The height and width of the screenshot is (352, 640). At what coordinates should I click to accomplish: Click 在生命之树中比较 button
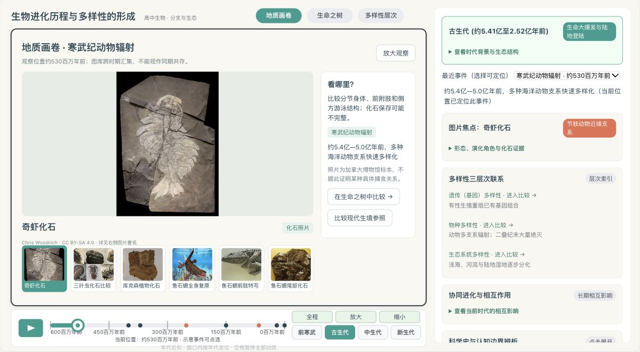tap(363, 196)
